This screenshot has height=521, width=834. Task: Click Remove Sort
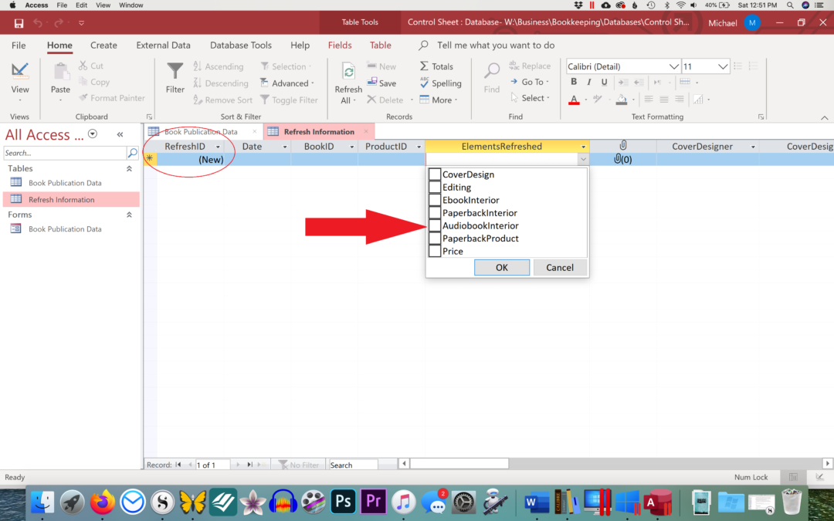pos(222,100)
